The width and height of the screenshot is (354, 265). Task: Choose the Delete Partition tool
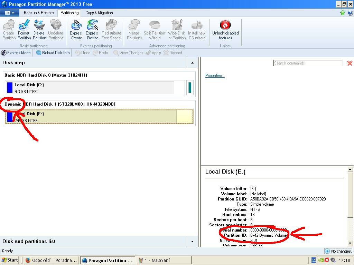coord(39,30)
